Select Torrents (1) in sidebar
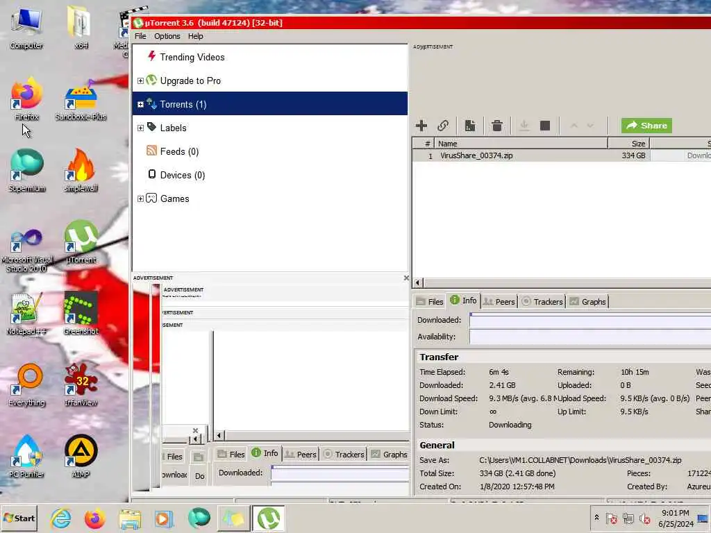Screen dimensions: 711x533 coord(270,104)
